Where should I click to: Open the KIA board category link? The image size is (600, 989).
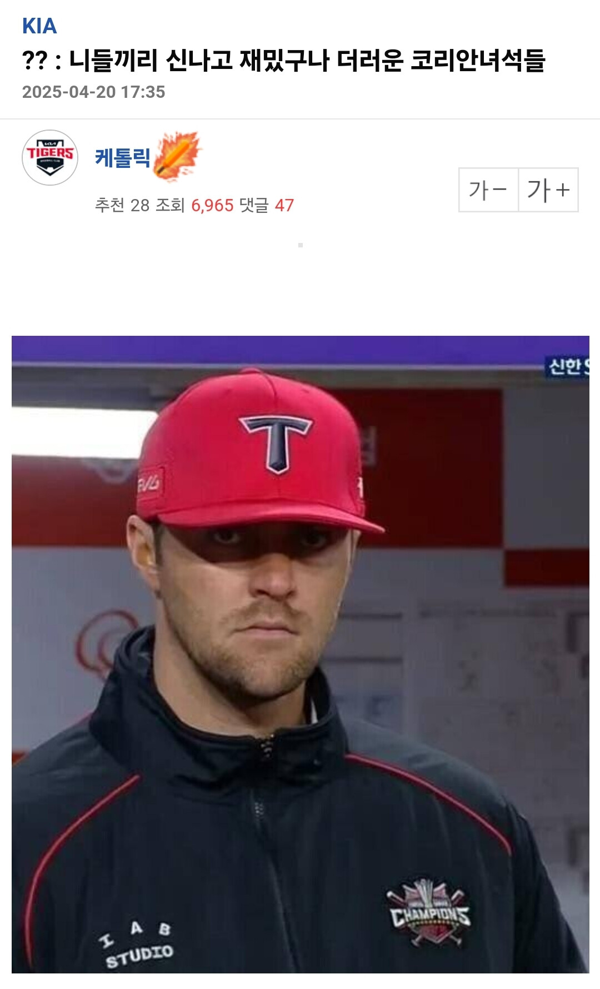pos(39,26)
